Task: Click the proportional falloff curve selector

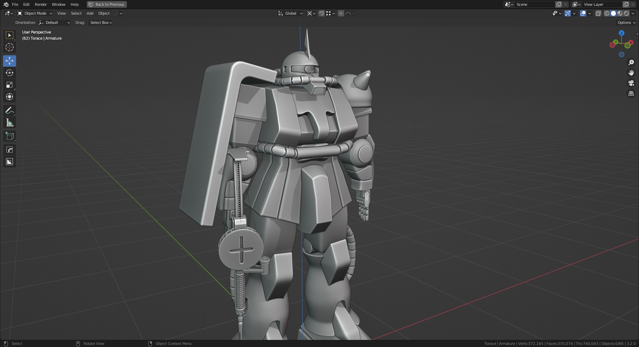Action: (350, 13)
